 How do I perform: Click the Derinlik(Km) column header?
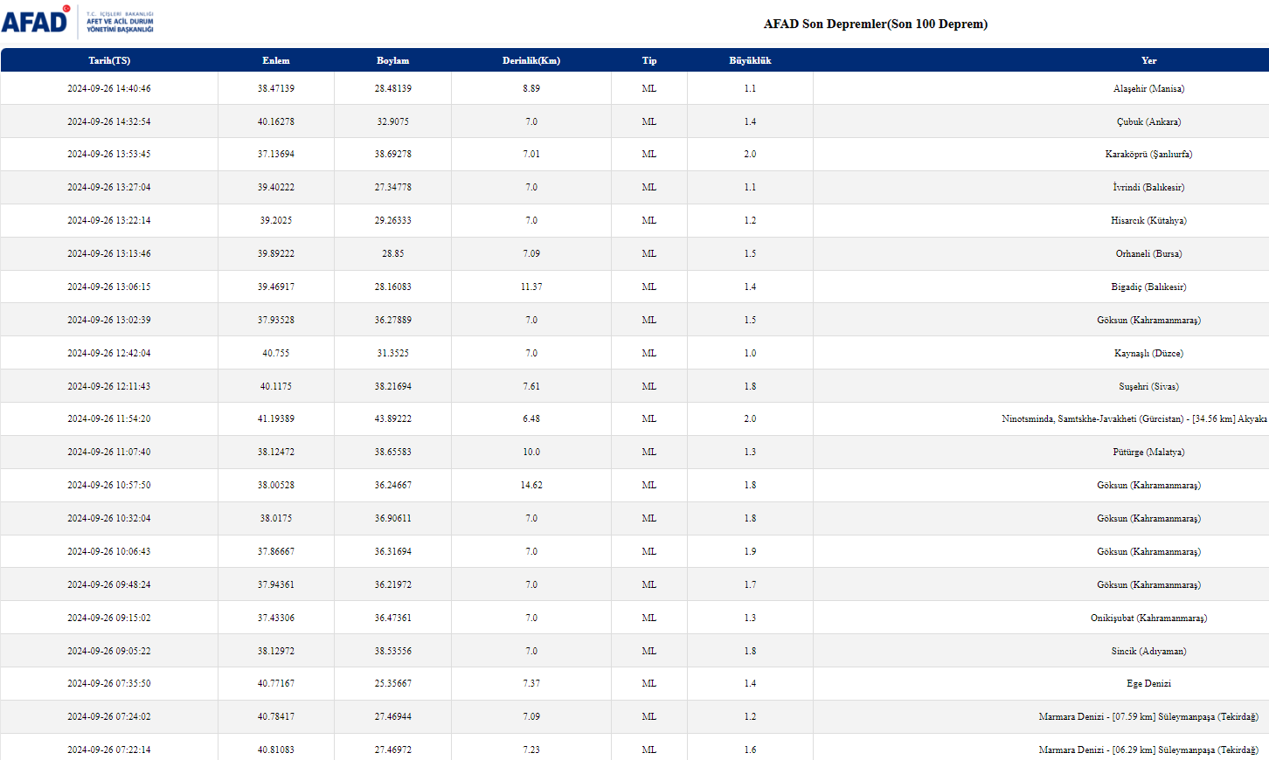click(531, 60)
